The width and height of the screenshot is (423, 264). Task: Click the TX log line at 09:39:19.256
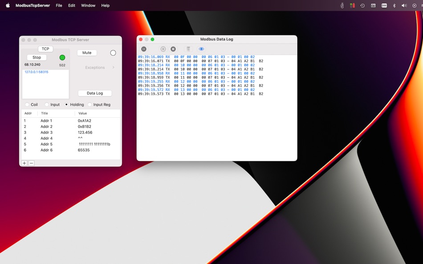click(x=200, y=86)
